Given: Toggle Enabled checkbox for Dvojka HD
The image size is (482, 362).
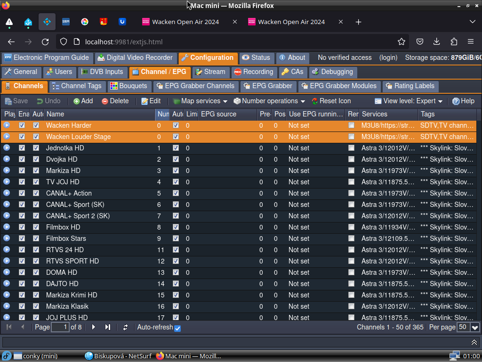Looking at the screenshot, I should pos(22,159).
